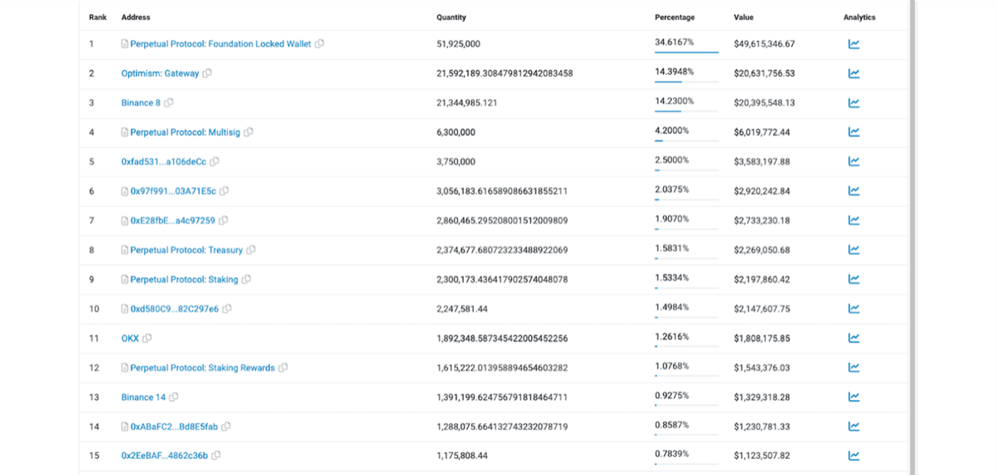Screen dimensions: 997x475
Task: Select the quantity 6,300,000
Action: (x=456, y=132)
